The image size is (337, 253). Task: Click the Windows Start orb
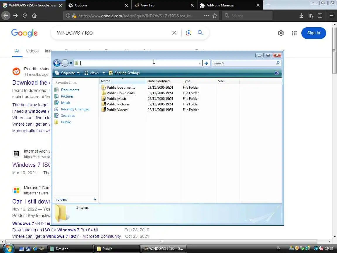click(x=8, y=248)
